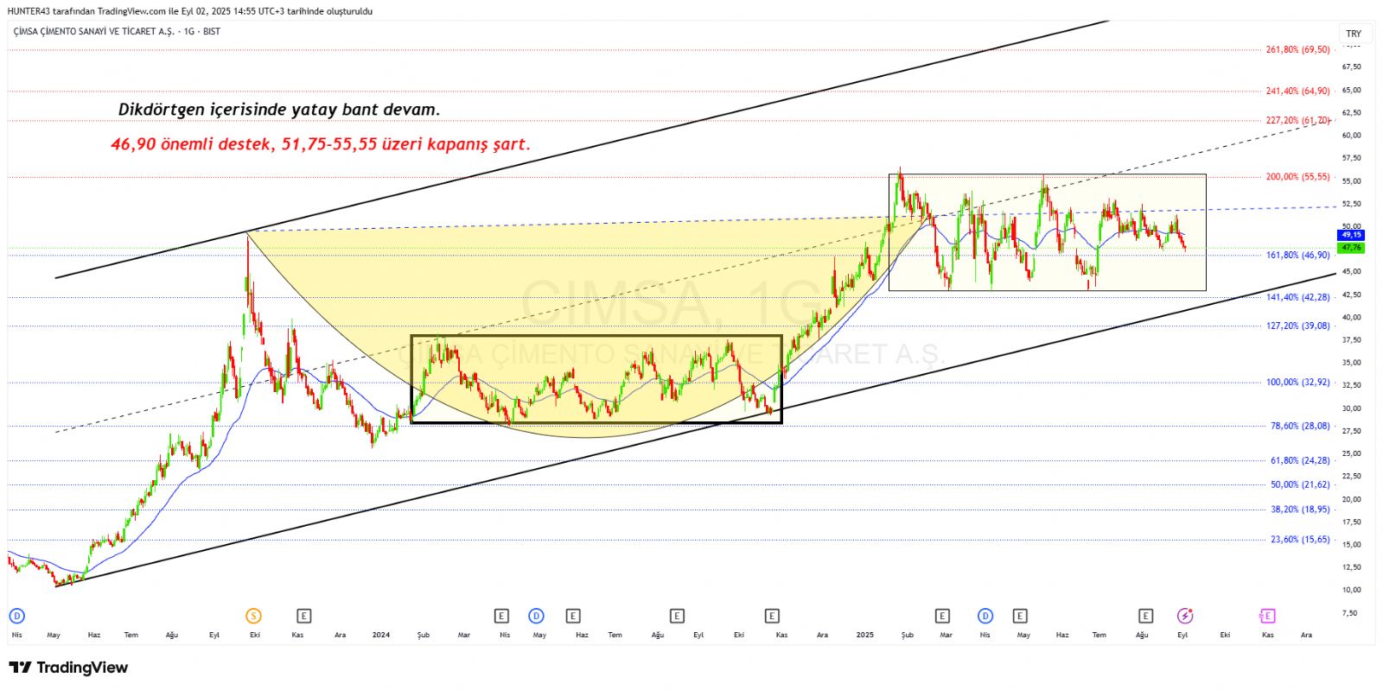Open the earnings E marker near Ağu 2025
The width and height of the screenshot is (1383, 690).
1145,616
